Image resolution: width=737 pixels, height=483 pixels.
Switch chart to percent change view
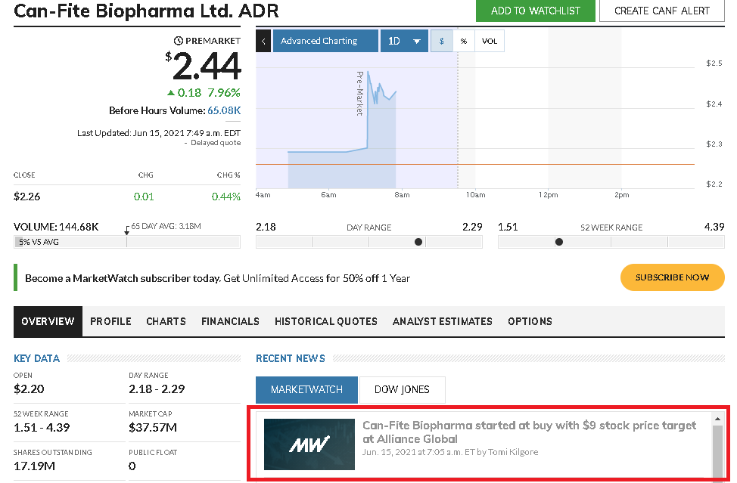tap(463, 41)
